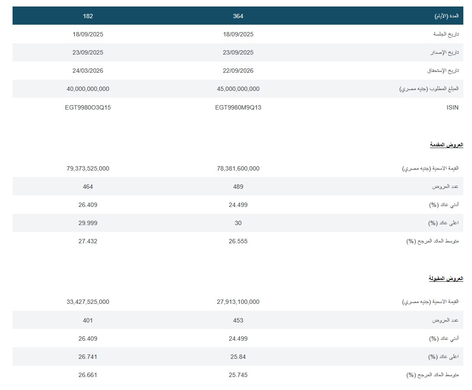Viewport: 472px width, 390px height.
Task: Select maturity date 24/03/2026
Action: pyautogui.click(x=88, y=71)
